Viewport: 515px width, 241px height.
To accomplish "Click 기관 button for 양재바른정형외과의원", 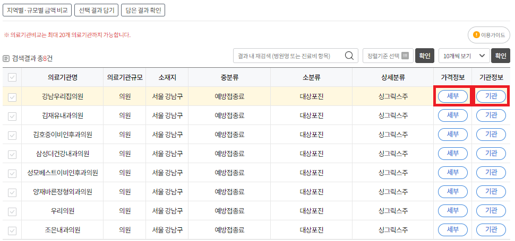I will tap(491, 192).
